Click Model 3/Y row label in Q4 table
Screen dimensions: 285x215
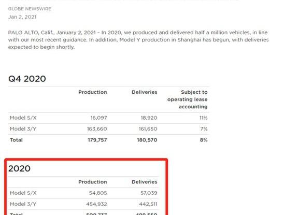click(23, 129)
